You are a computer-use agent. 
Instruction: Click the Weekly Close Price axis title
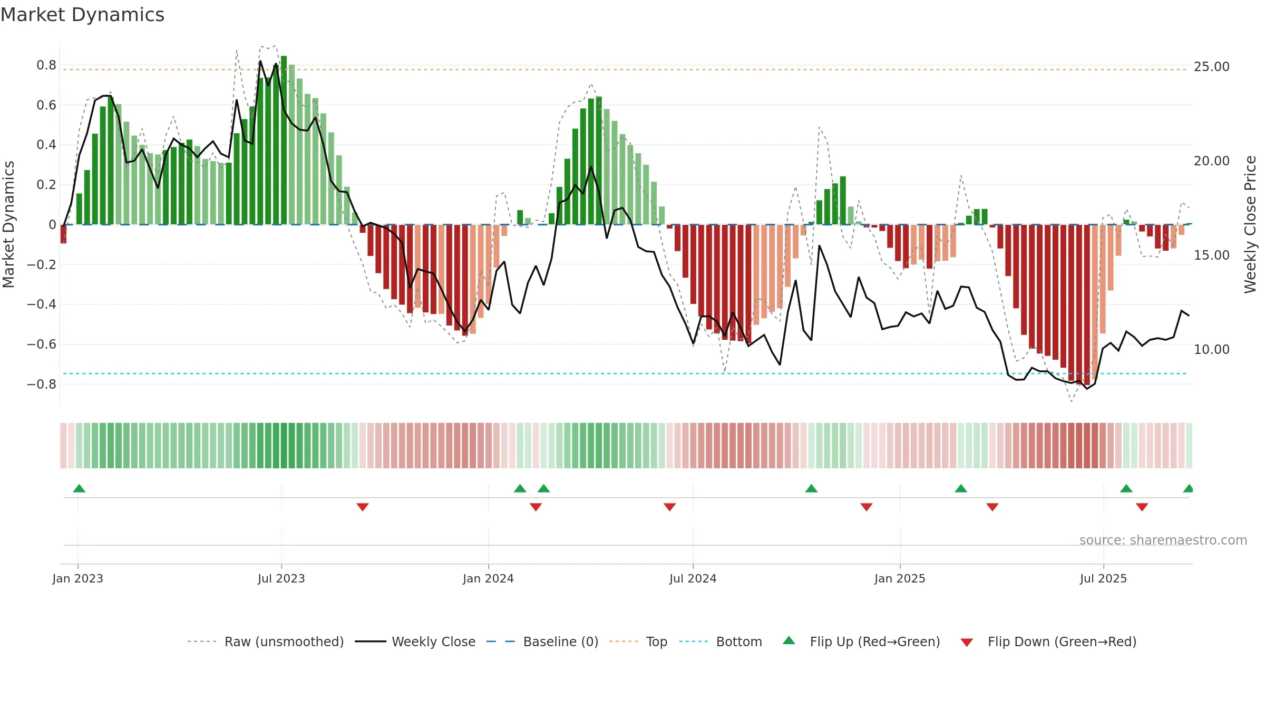[1250, 225]
